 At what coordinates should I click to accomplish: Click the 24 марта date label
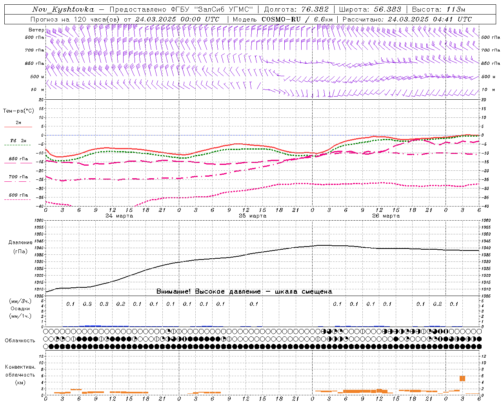coord(119,216)
